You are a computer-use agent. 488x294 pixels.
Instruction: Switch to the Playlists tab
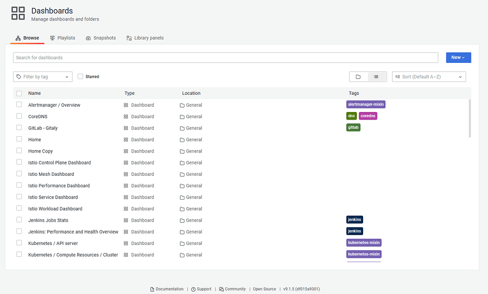62,38
